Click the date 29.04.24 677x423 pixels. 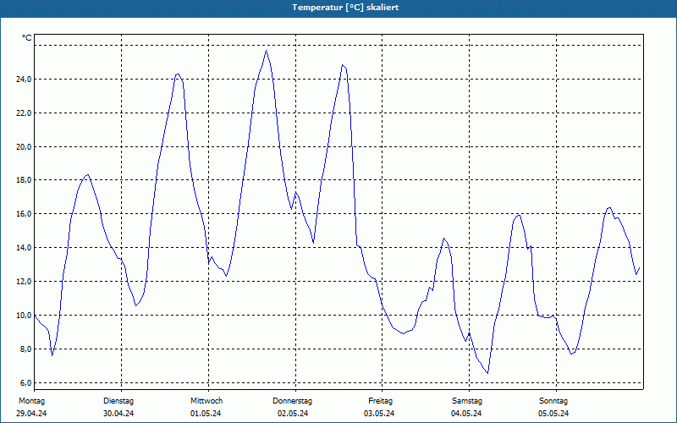point(31,414)
